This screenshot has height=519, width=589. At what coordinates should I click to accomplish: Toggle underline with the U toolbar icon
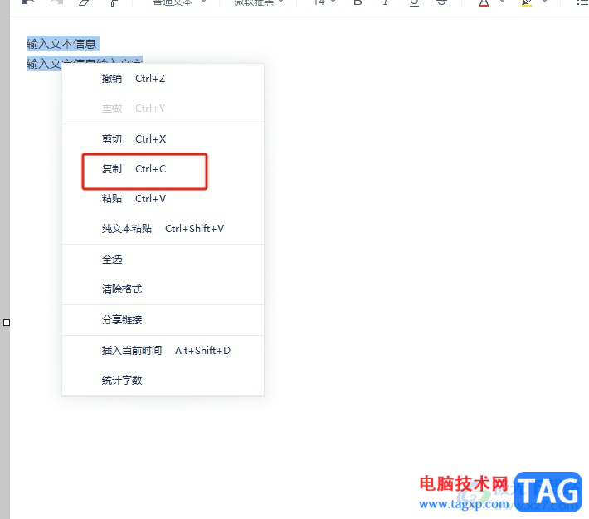(414, 2)
